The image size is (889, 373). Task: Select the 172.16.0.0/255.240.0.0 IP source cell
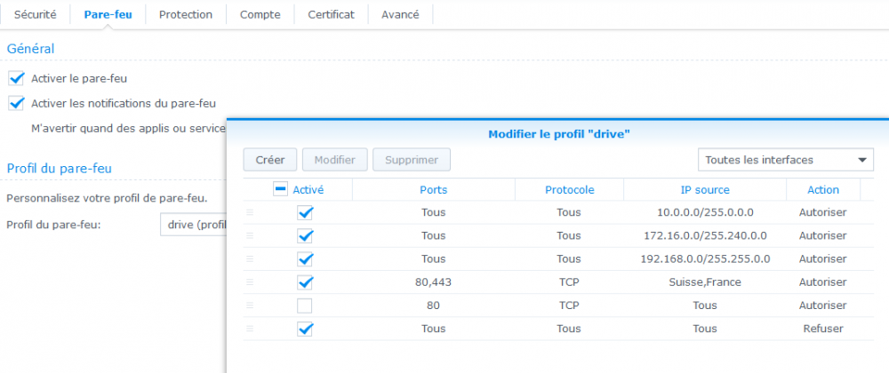pos(705,236)
